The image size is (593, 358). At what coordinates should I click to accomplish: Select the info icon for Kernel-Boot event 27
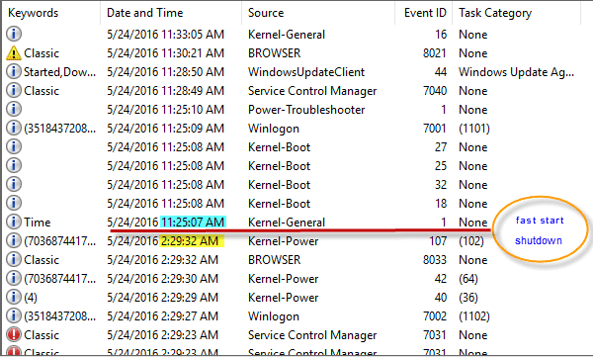(14, 146)
